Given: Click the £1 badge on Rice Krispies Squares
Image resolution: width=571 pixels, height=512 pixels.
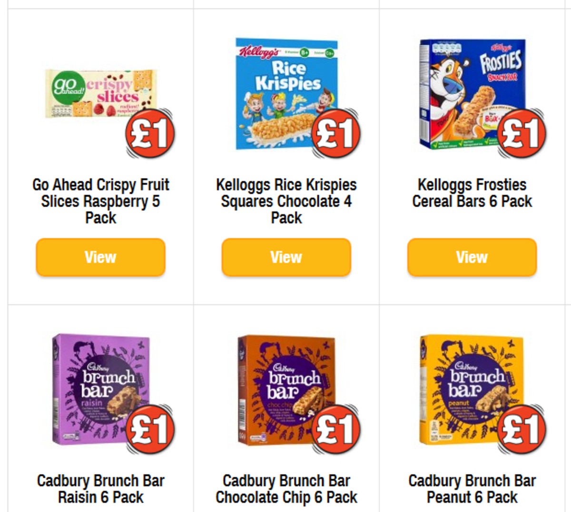Looking at the screenshot, I should pyautogui.click(x=334, y=135).
